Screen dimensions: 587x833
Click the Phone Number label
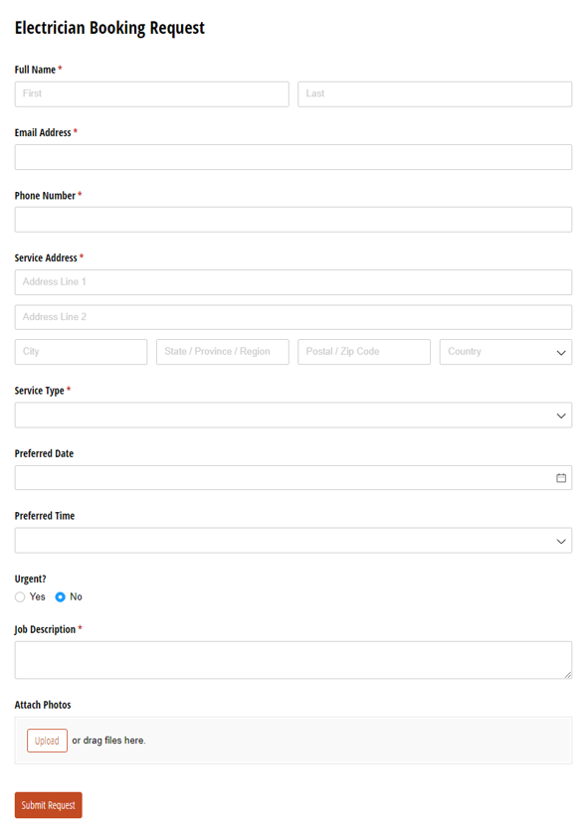pyautogui.click(x=45, y=196)
